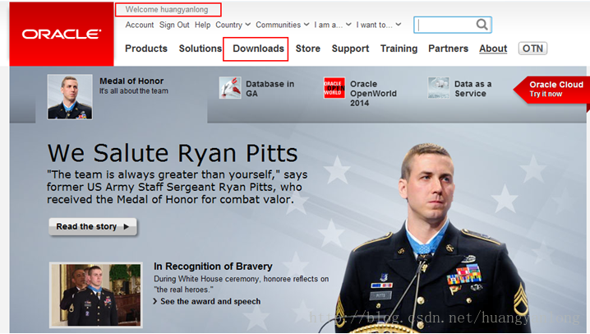Image resolution: width=590 pixels, height=334 pixels.
Task: Click the search magnifier icon
Action: (x=482, y=25)
